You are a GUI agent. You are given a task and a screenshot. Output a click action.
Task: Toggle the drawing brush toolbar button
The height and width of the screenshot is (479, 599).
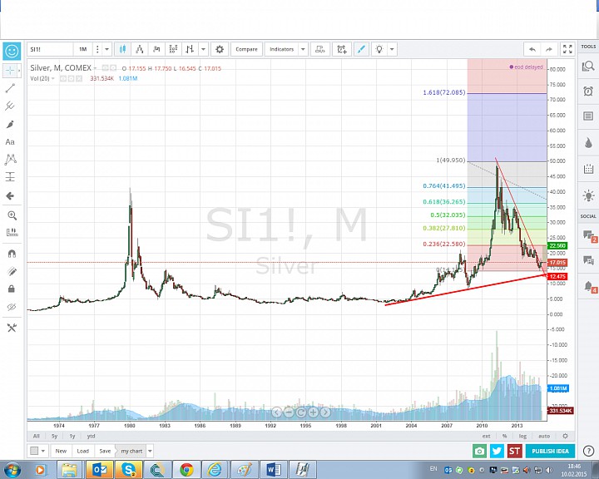click(361, 49)
